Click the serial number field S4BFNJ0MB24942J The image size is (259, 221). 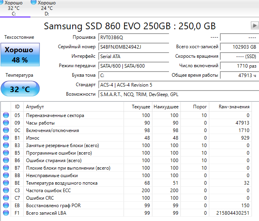pos(133,47)
